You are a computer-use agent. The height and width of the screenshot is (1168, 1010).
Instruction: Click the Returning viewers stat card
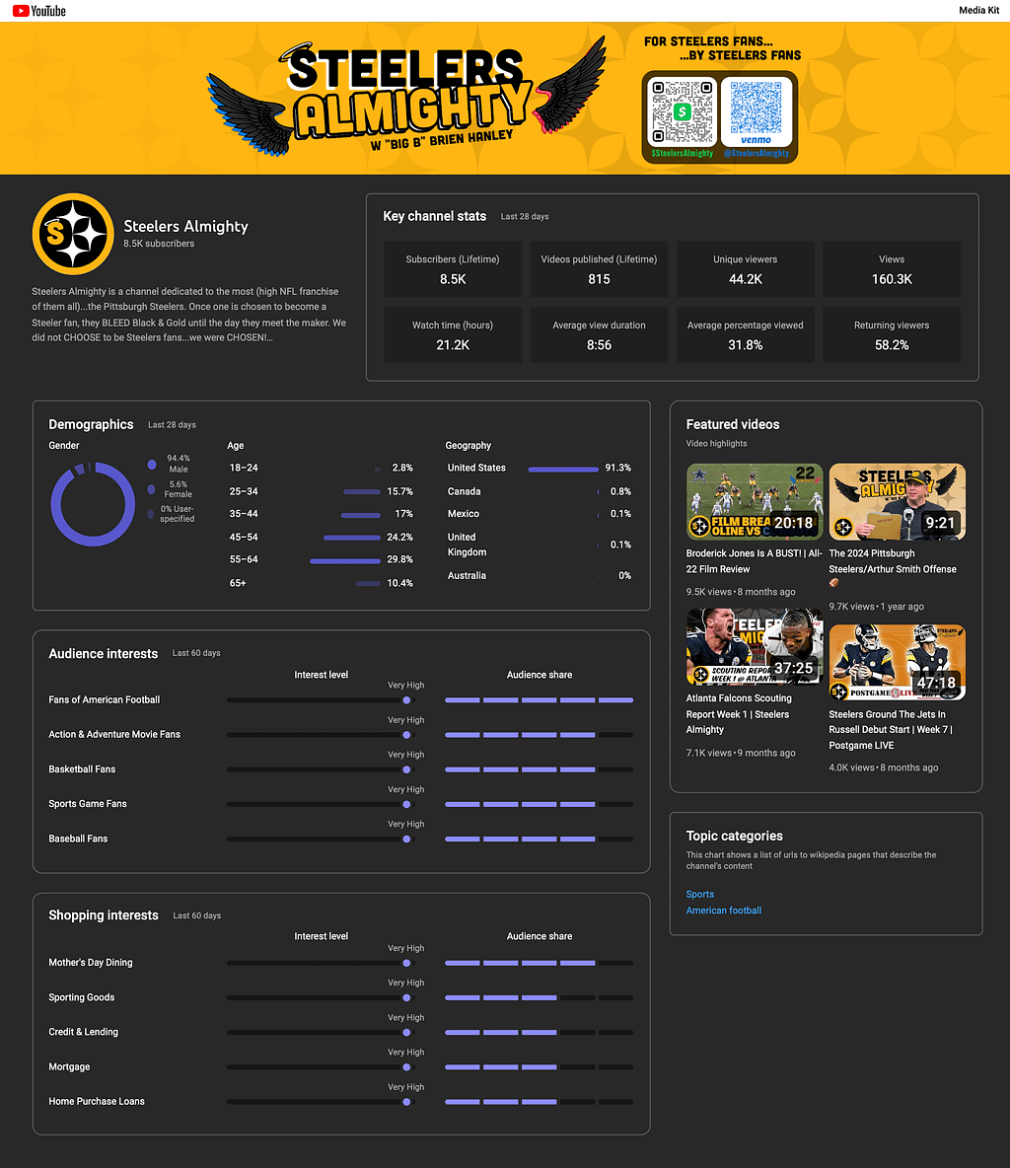(x=892, y=334)
